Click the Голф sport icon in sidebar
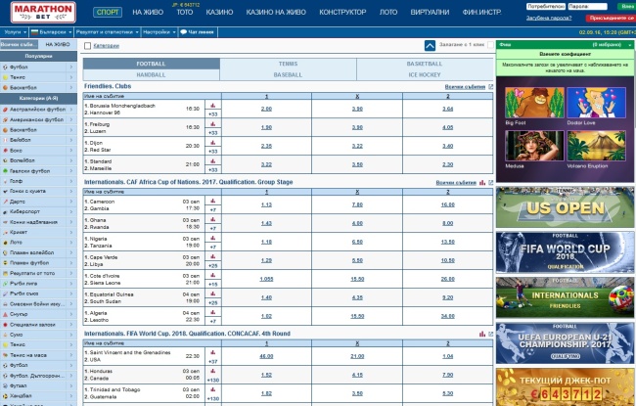 [5, 181]
